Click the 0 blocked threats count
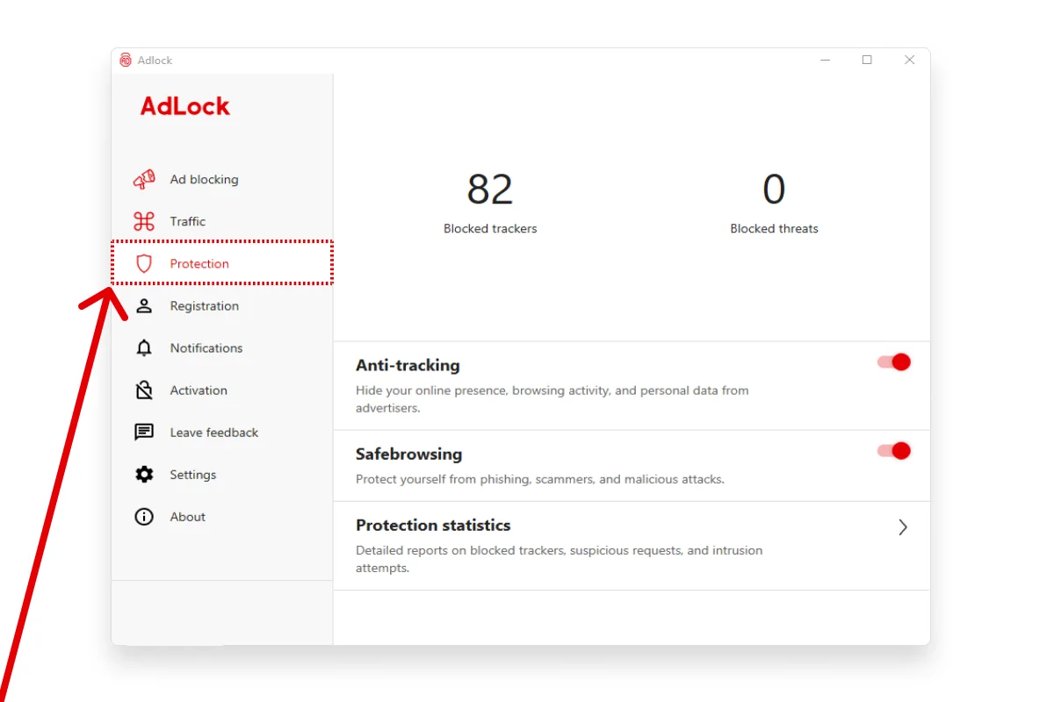Screen dimensions: 1054x702 tap(774, 189)
